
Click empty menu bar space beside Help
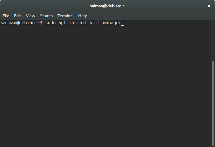point(148,16)
